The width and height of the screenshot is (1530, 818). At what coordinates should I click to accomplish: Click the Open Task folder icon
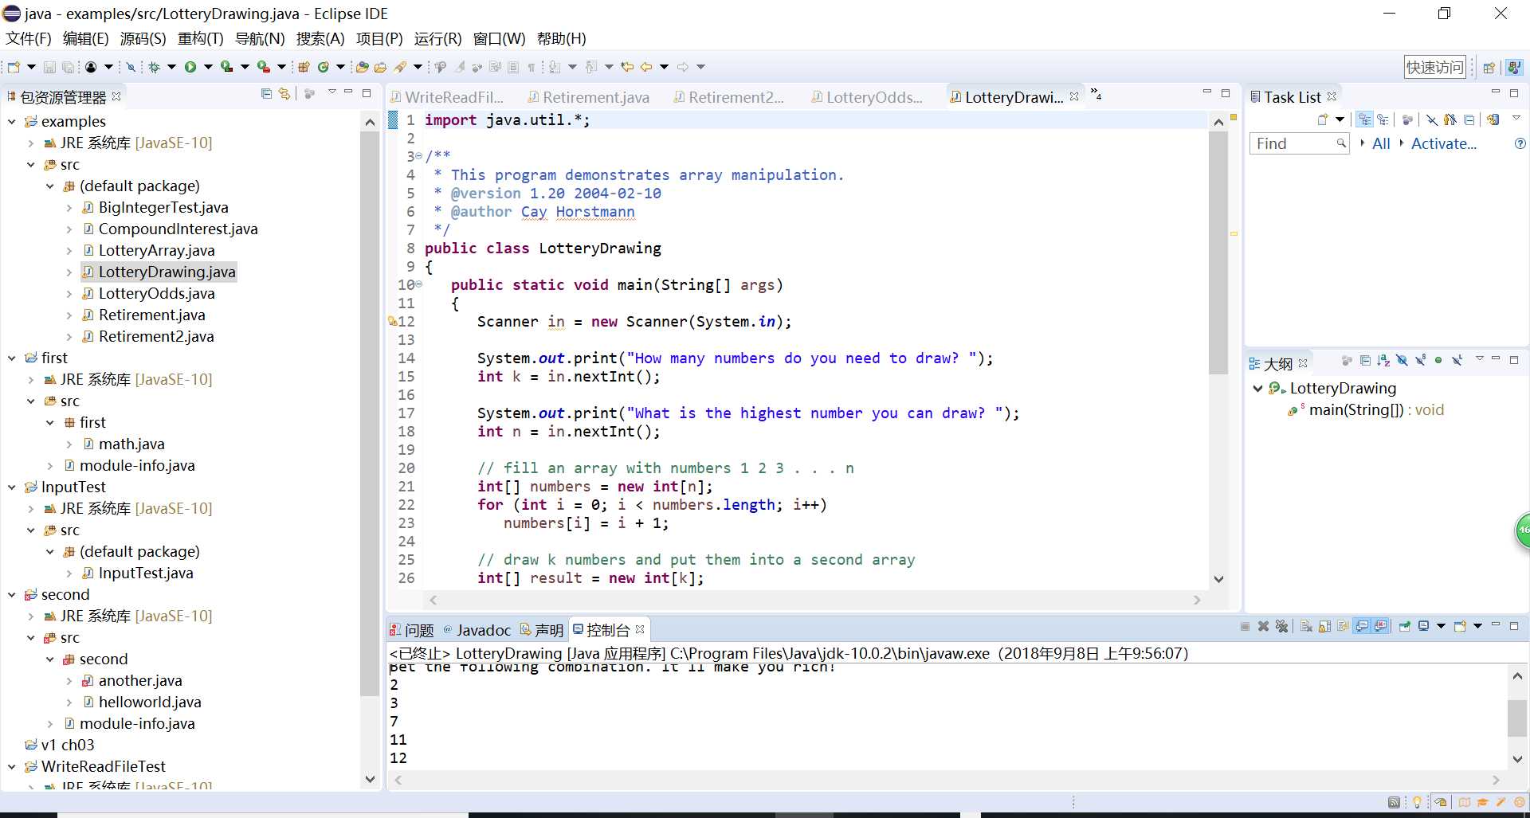click(380, 67)
